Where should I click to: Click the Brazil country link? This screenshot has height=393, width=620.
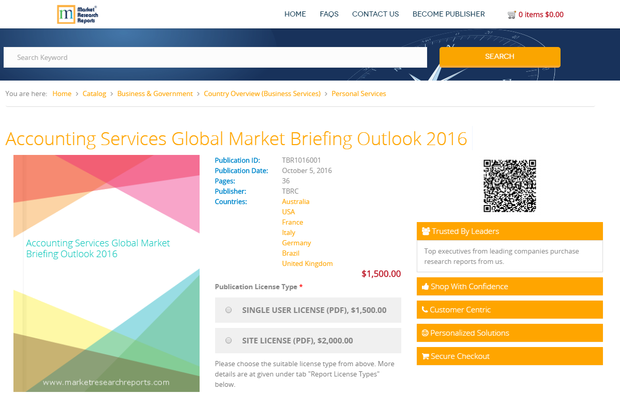click(290, 253)
